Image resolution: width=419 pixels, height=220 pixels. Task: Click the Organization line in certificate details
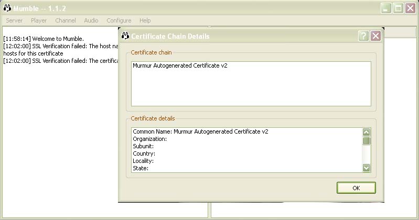pyautogui.click(x=149, y=139)
